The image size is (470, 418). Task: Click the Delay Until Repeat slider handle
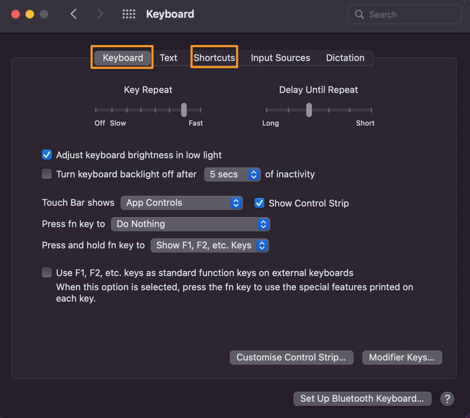(x=309, y=110)
